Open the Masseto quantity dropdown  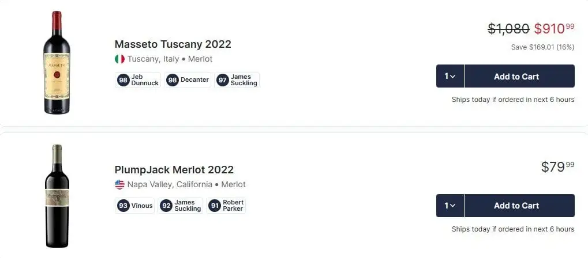pyautogui.click(x=450, y=76)
